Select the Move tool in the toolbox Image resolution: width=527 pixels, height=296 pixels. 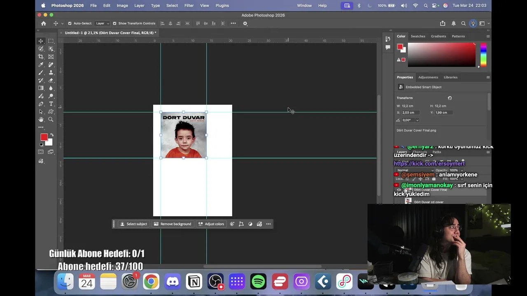(x=41, y=41)
